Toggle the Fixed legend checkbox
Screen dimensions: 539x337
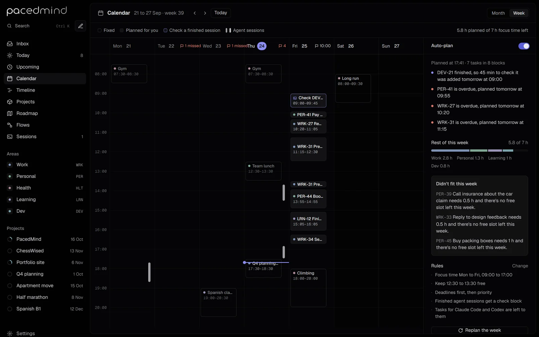pyautogui.click(x=99, y=30)
